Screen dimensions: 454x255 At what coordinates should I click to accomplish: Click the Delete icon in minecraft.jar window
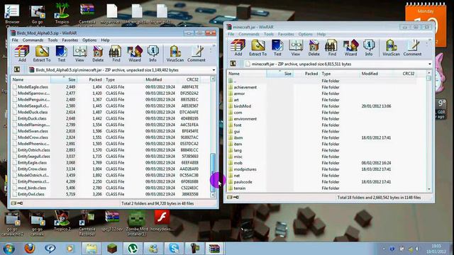pos(314,47)
